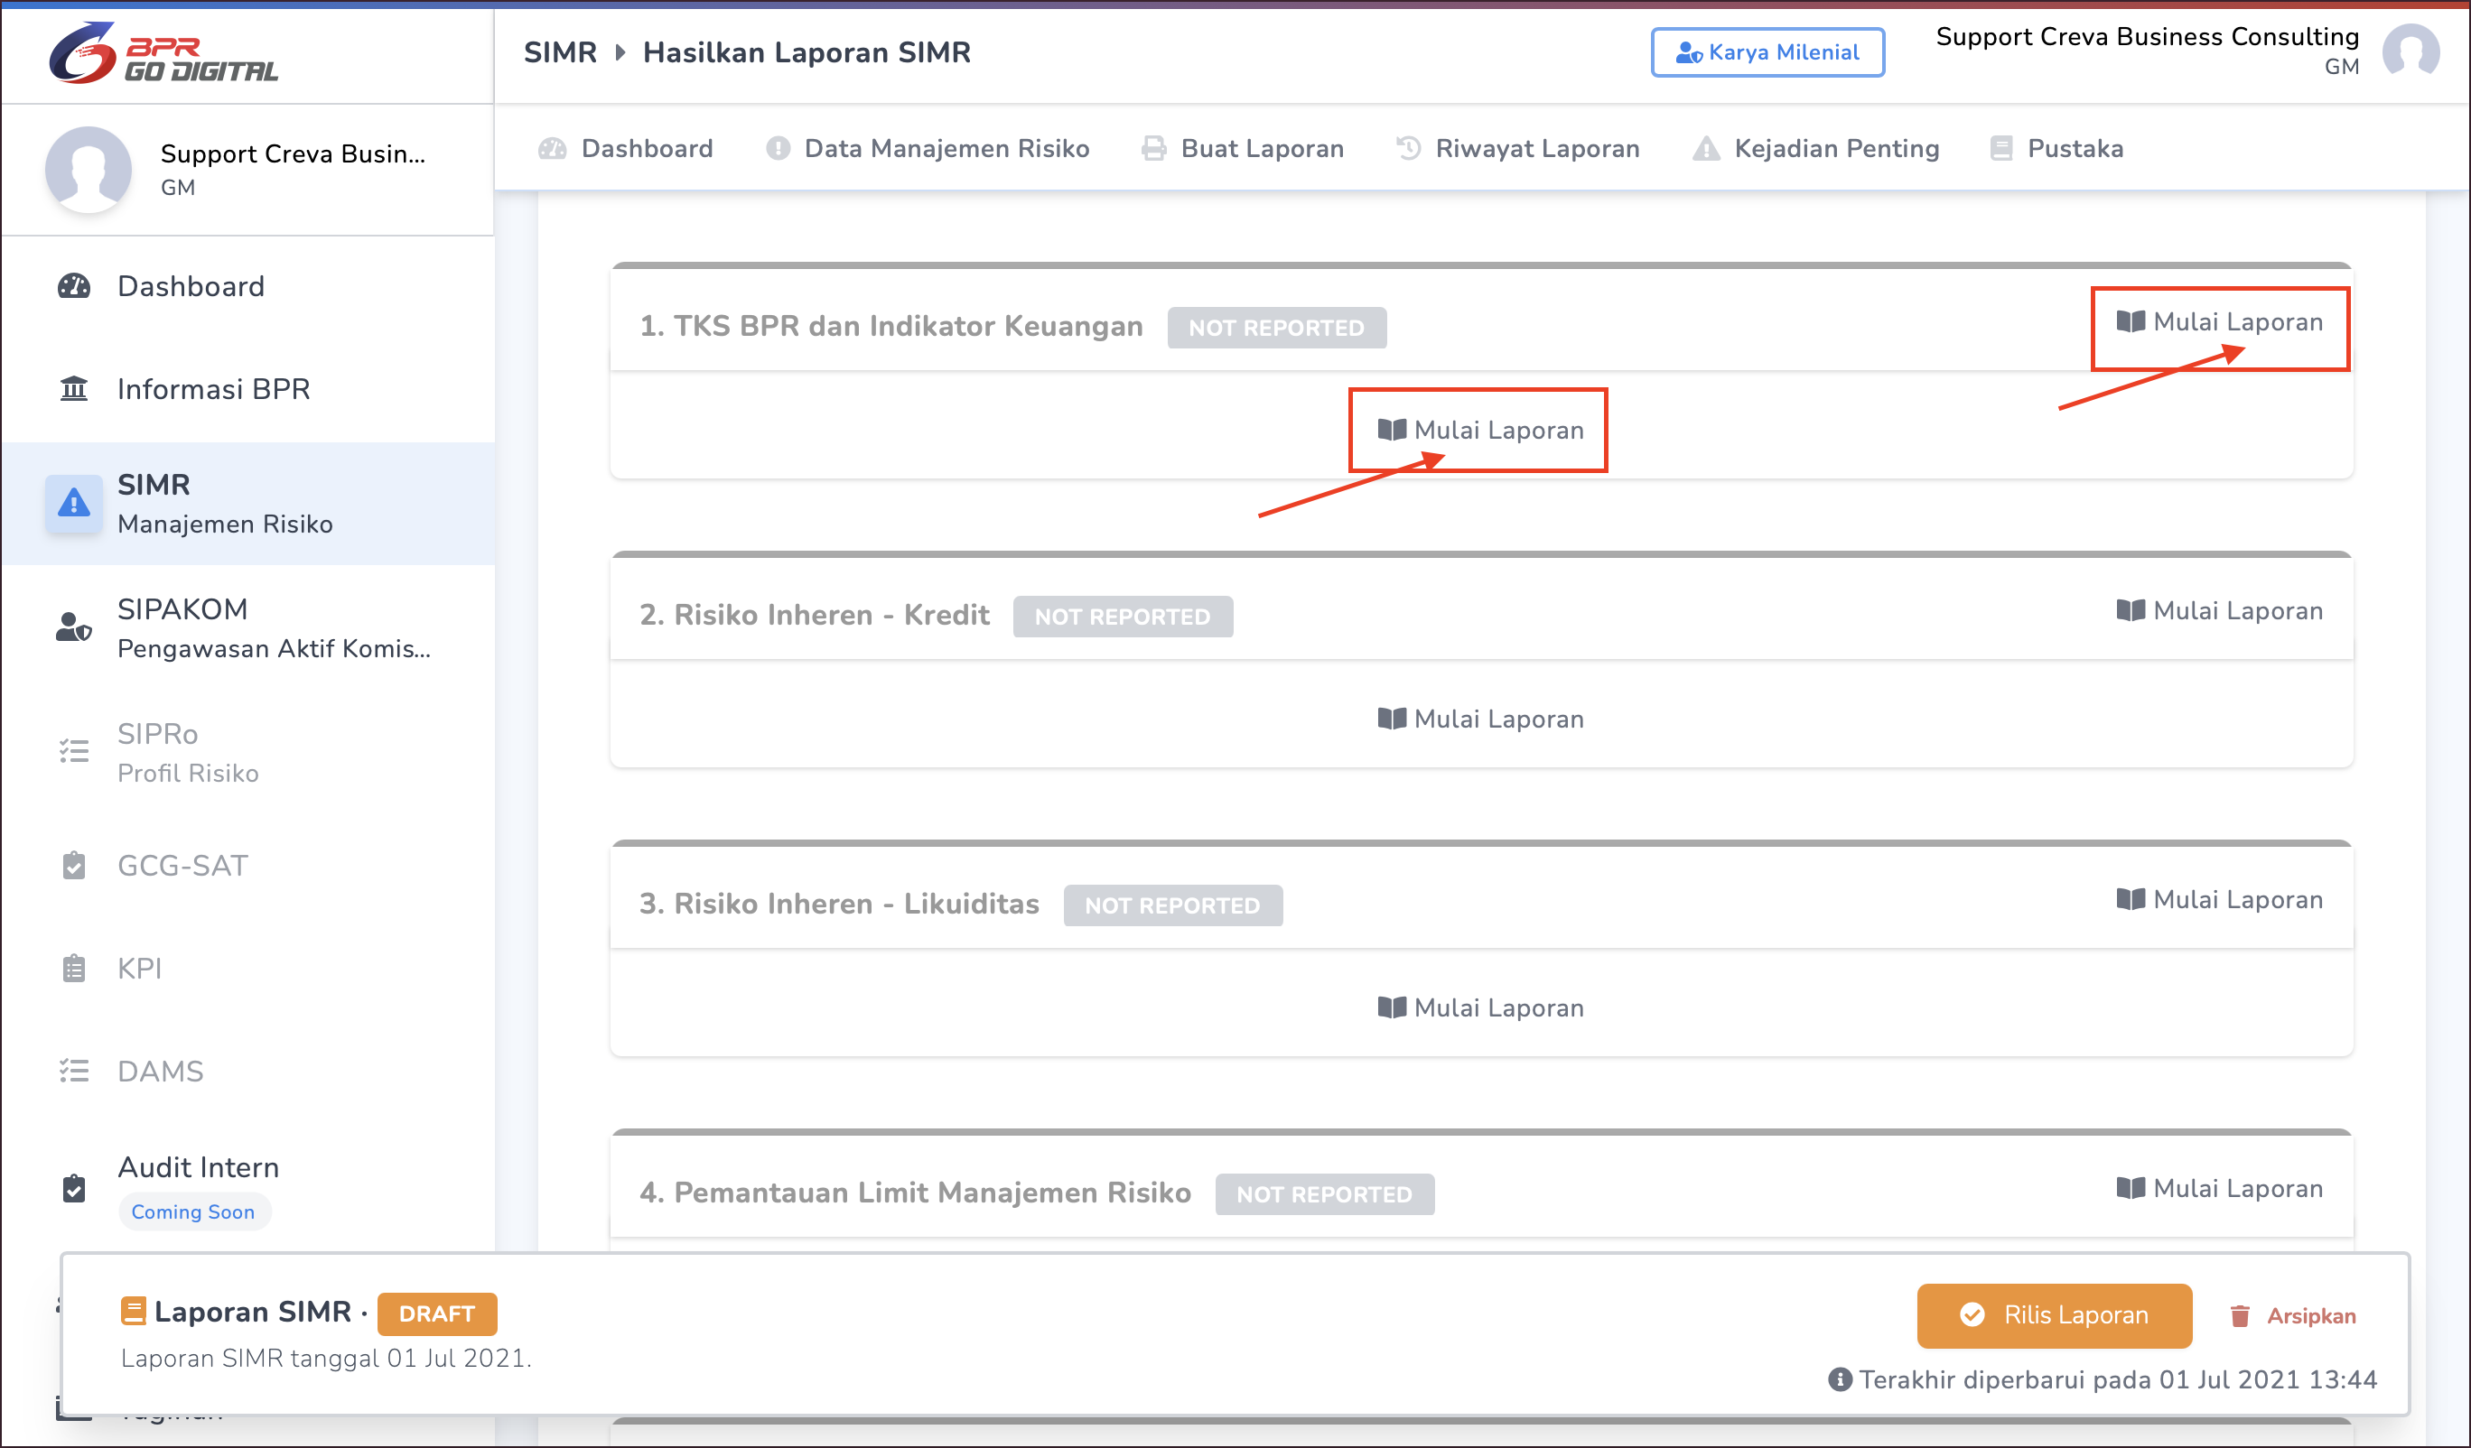Image resolution: width=2471 pixels, height=1448 pixels.
Task: Click the Audit Intern clipboard icon
Action: point(73,1188)
